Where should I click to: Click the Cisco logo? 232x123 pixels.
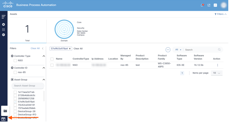[8, 5]
